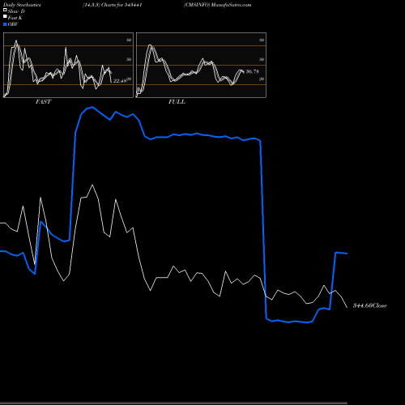Viewport: 405px width, 405px height.
Task: Click the 'Daily Stochastics' title text
Action: pyautogui.click(x=22, y=5)
